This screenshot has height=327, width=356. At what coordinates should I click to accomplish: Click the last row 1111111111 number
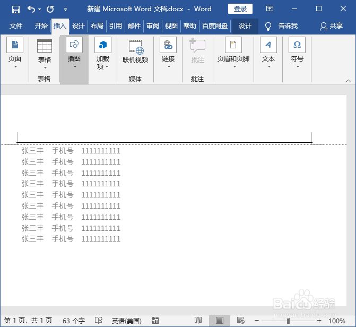[101, 239]
